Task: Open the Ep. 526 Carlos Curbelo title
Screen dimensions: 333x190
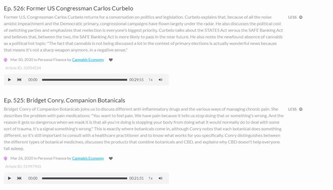Action: point(68,8)
